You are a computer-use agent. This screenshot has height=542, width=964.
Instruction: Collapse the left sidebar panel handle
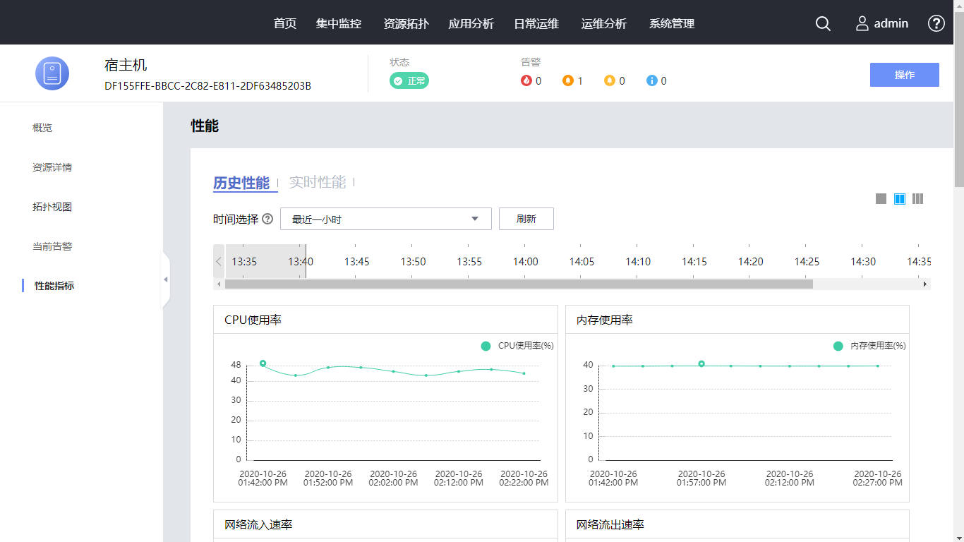(166, 279)
